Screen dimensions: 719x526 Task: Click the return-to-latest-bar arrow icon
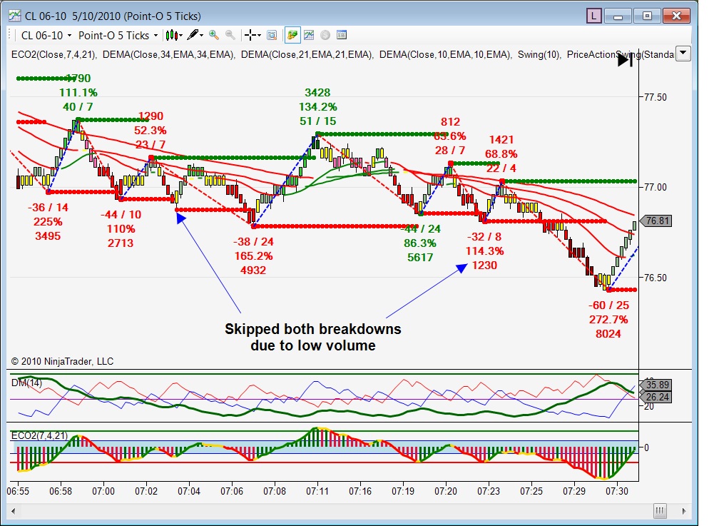tap(626, 60)
